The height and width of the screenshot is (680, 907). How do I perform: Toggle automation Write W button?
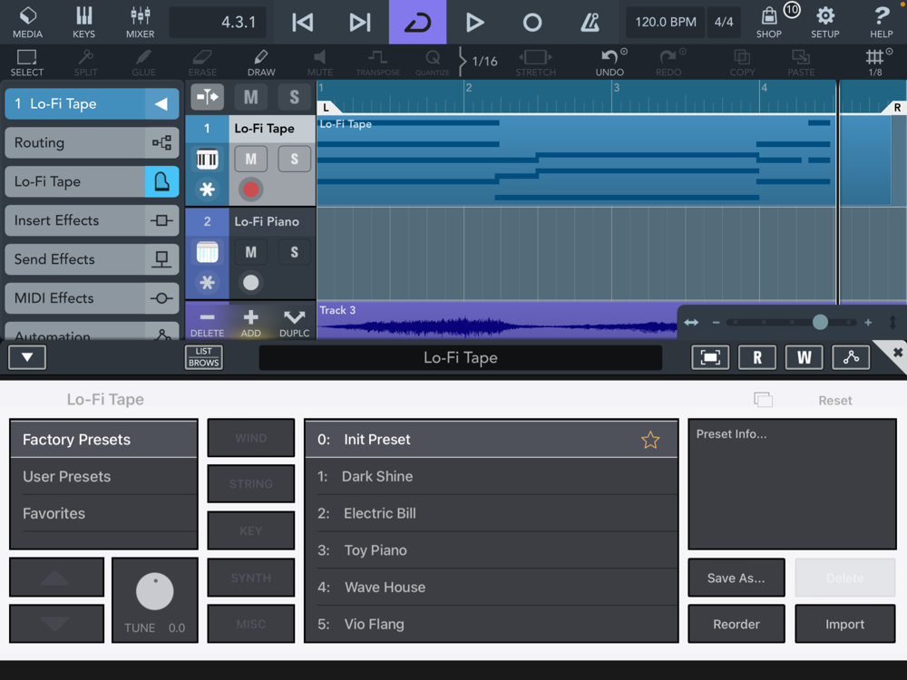[x=804, y=357]
